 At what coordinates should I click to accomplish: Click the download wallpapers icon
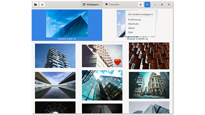click(42, 4)
